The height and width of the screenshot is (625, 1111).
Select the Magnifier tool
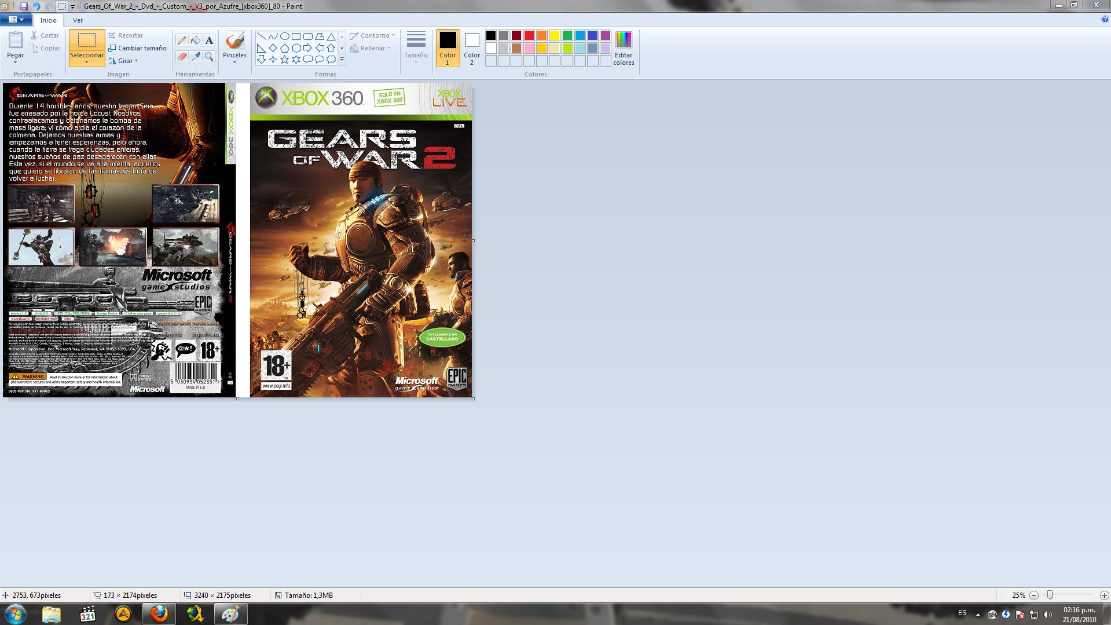(209, 56)
